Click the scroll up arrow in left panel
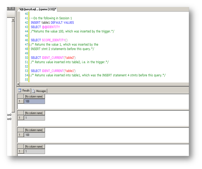The width and height of the screenshot is (202, 169). point(13,20)
